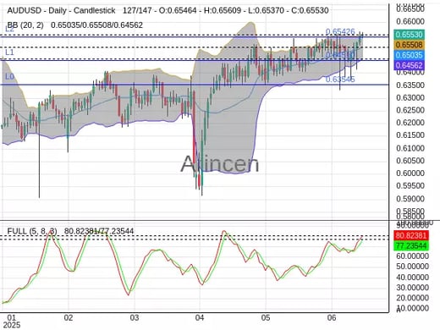Screen dimensions: 440x330
Task: Click the 0.63500 price axis label
Action: (x=410, y=85)
